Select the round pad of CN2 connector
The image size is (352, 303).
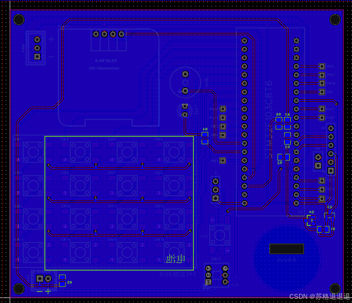(x=48, y=279)
